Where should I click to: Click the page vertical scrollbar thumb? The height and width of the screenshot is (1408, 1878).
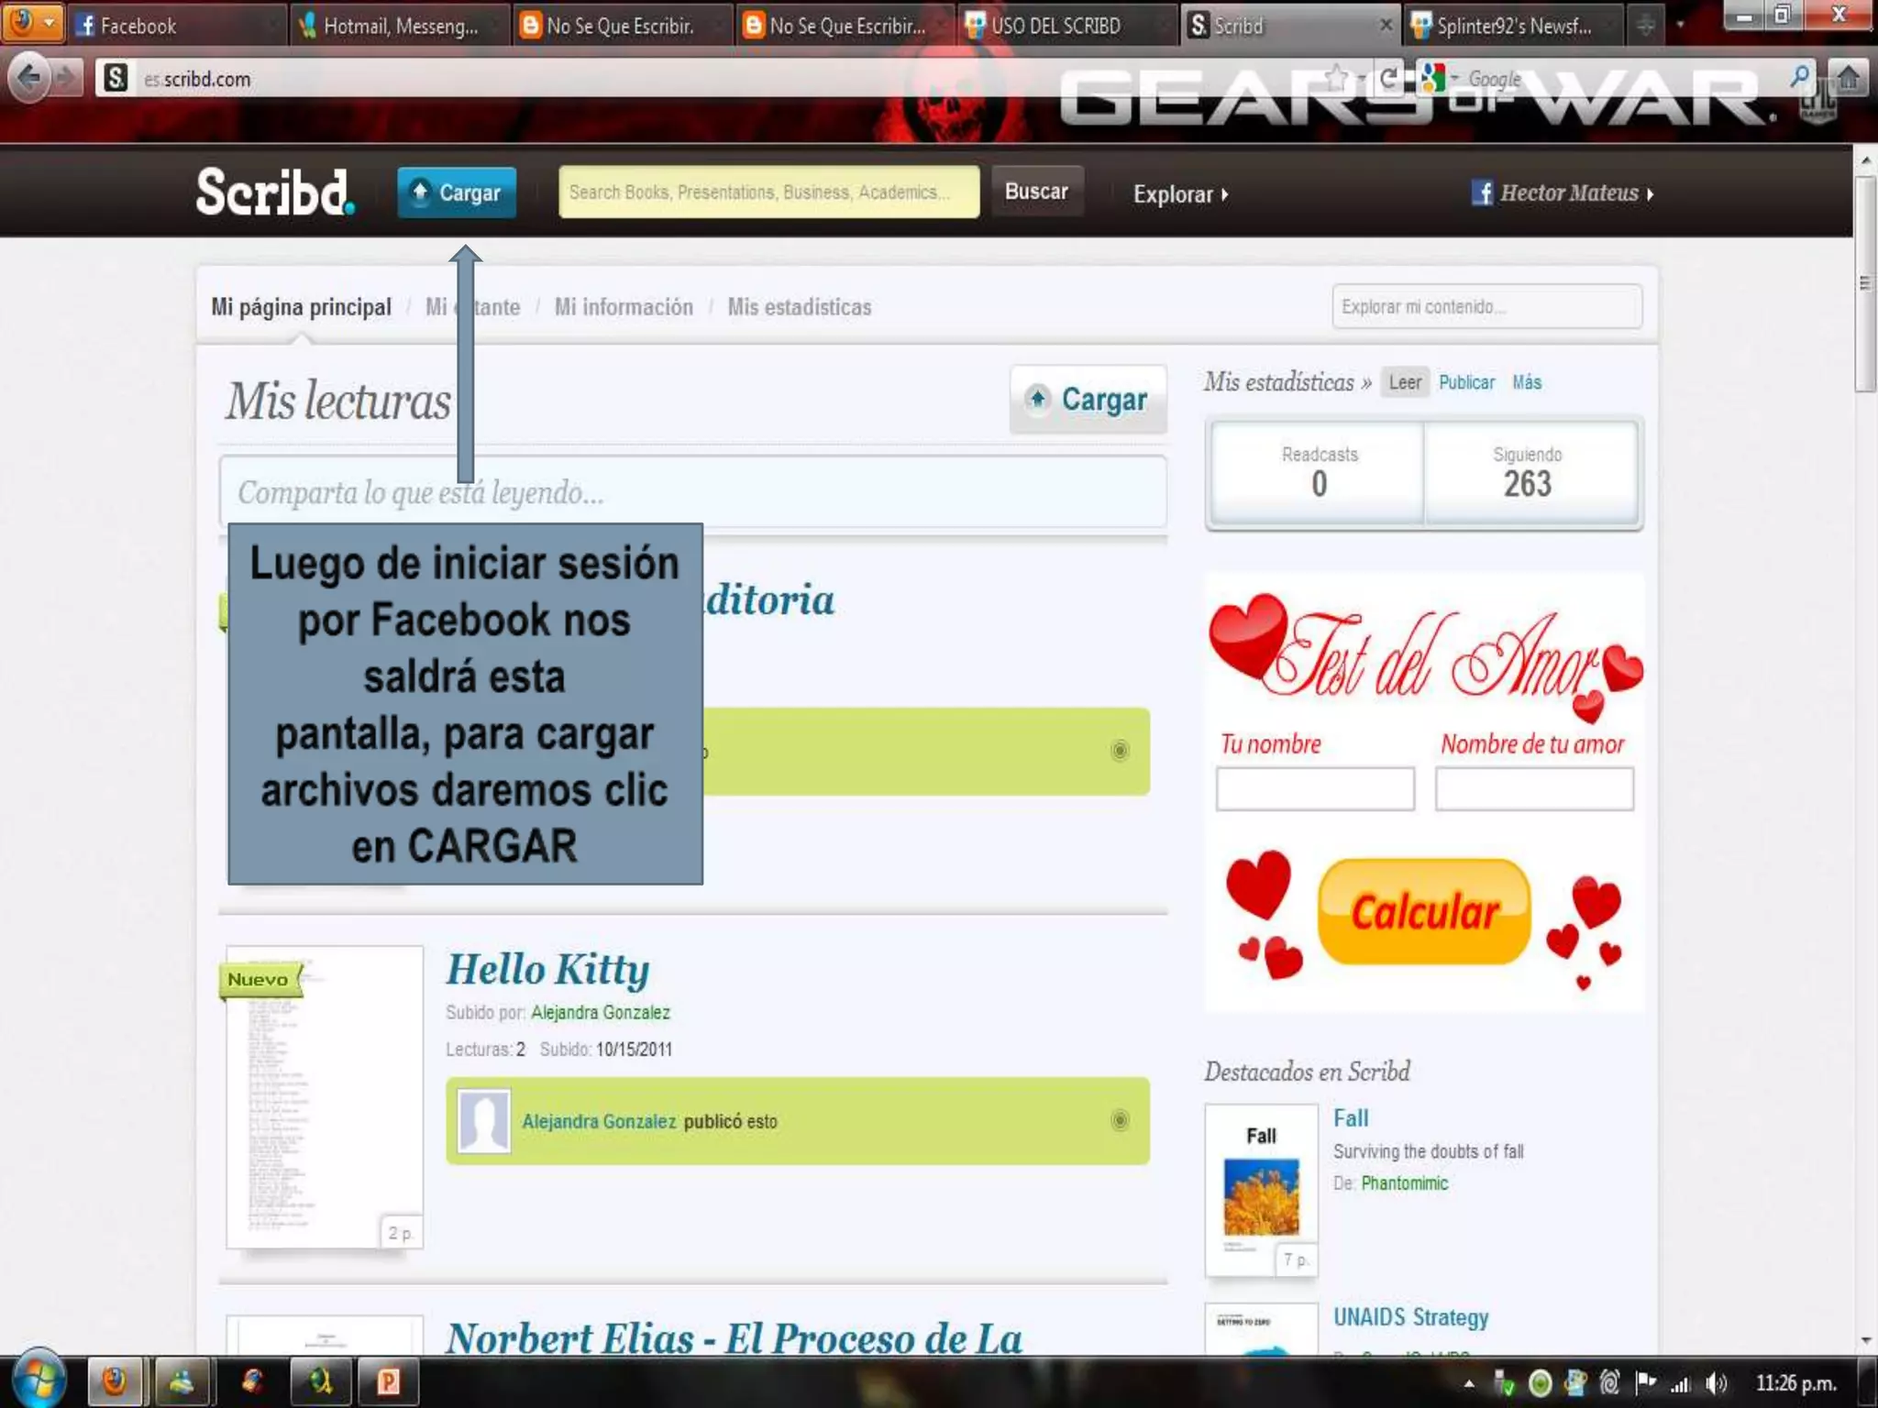(x=1864, y=284)
